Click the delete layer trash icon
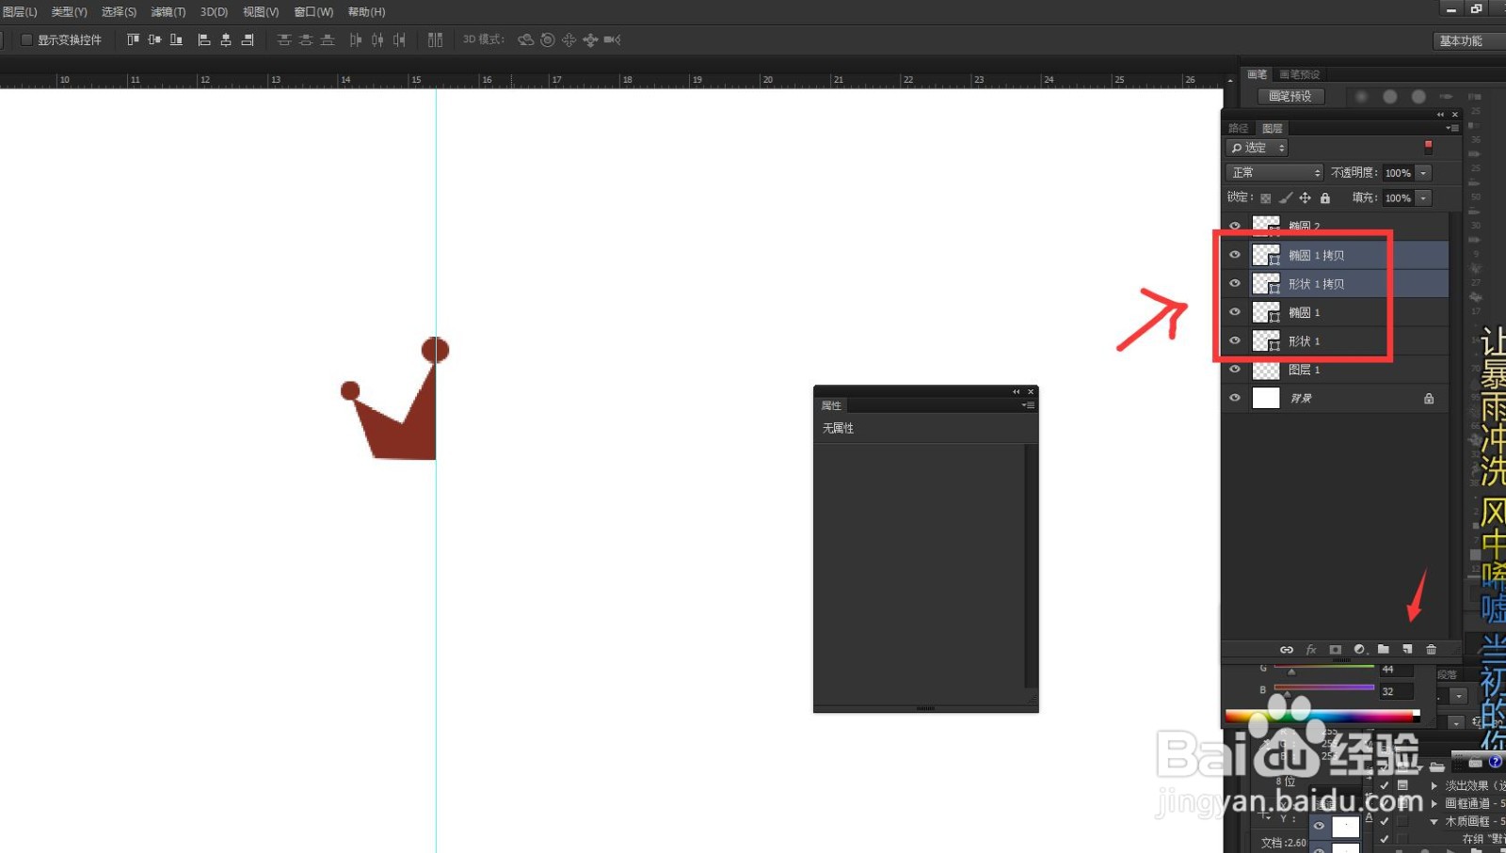1506x853 pixels. [1431, 650]
